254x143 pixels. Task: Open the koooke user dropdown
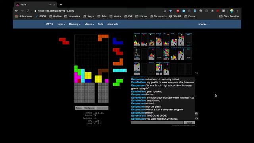[204, 24]
